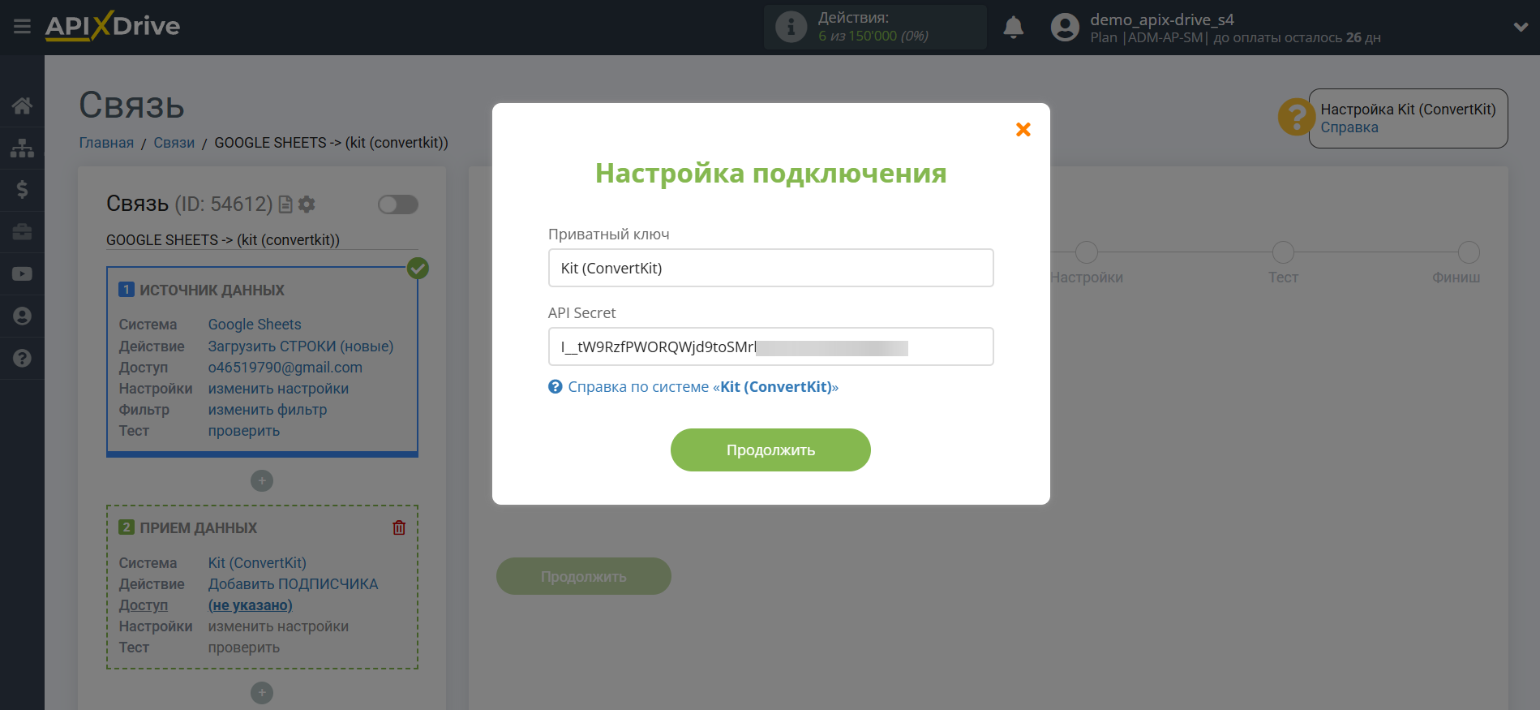
Task: Select the Настройки step marker
Action: [x=1087, y=252]
